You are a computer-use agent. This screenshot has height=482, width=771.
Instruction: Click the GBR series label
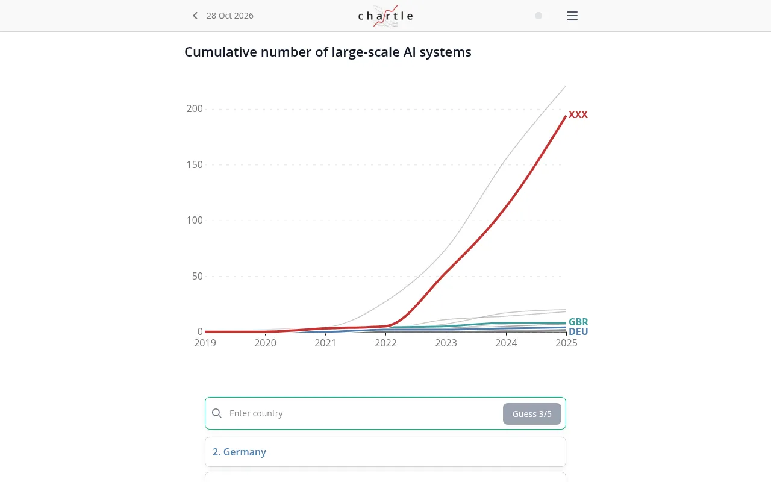coord(578,322)
